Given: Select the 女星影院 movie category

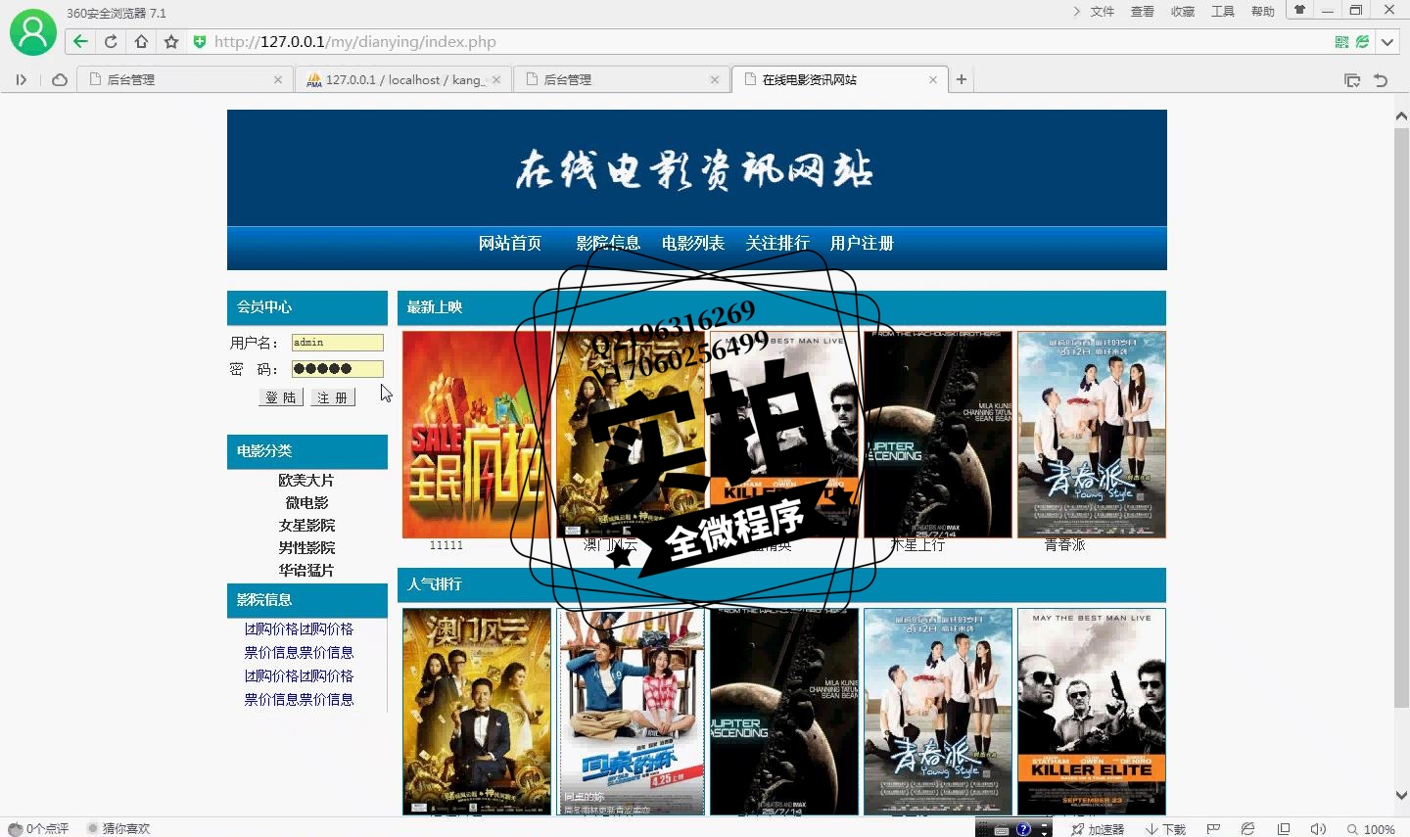Looking at the screenshot, I should pos(306,526).
